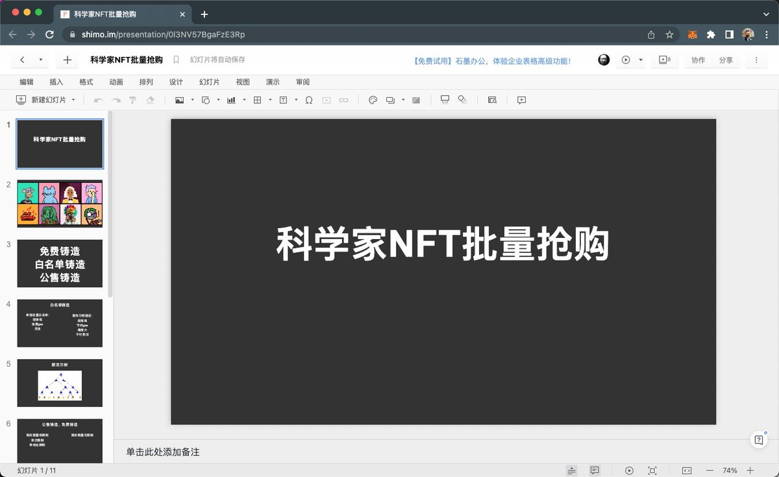Screen dimensions: 779x477
Task: Click the slide master icon in toolbar
Action: [x=445, y=99]
